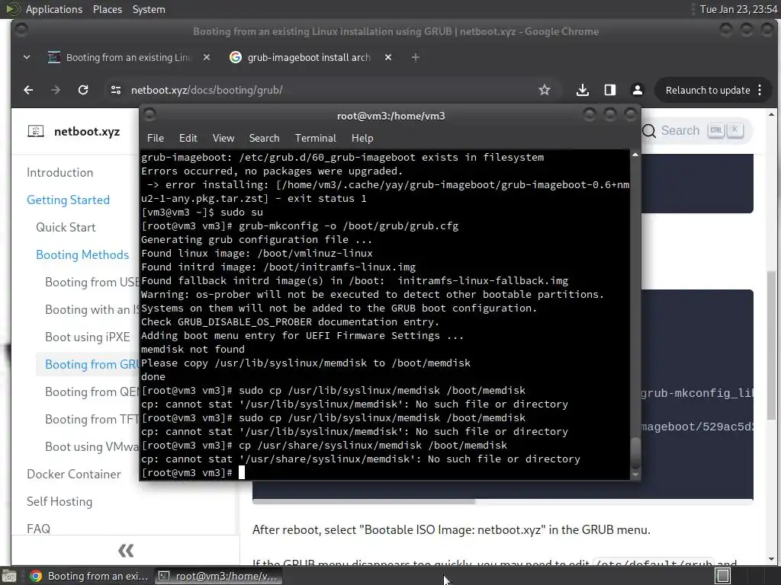This screenshot has width=781, height=585.
Task: Click the terminal scrollbar thumb
Action: [635, 453]
